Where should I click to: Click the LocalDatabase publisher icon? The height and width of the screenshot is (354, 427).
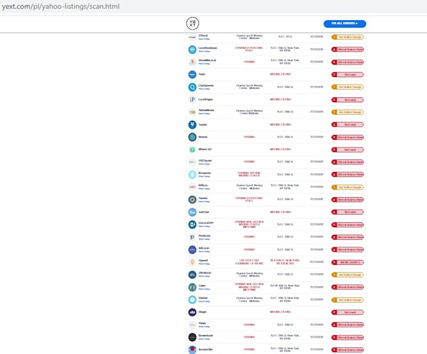[x=192, y=50]
